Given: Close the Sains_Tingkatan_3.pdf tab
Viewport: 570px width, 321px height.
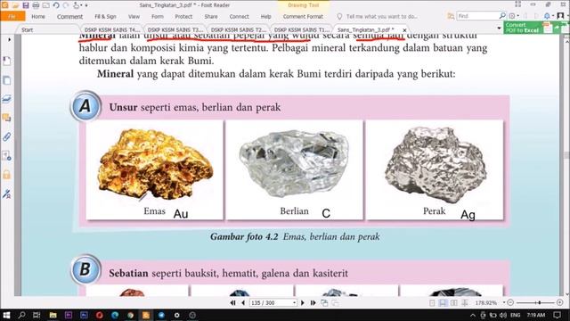Looking at the screenshot, I should click(x=404, y=30).
